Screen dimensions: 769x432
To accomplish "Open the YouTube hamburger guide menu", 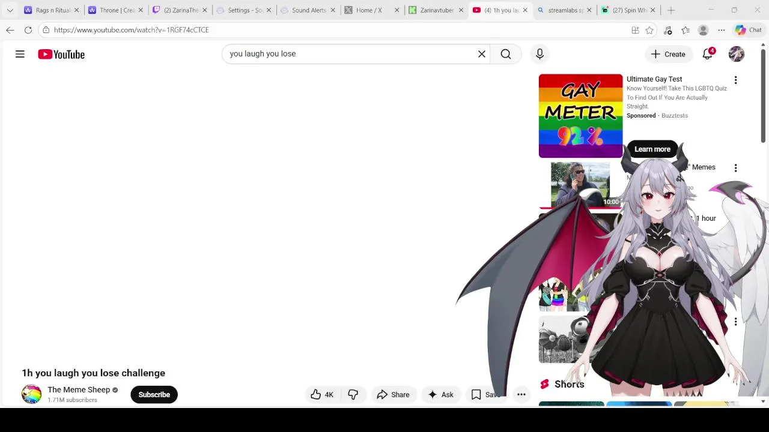I will click(20, 54).
